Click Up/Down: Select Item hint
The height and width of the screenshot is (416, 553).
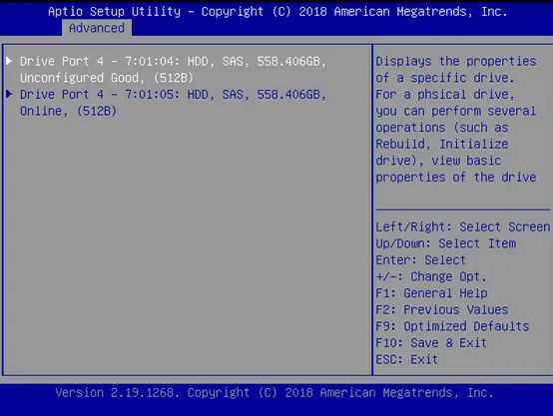coord(446,243)
